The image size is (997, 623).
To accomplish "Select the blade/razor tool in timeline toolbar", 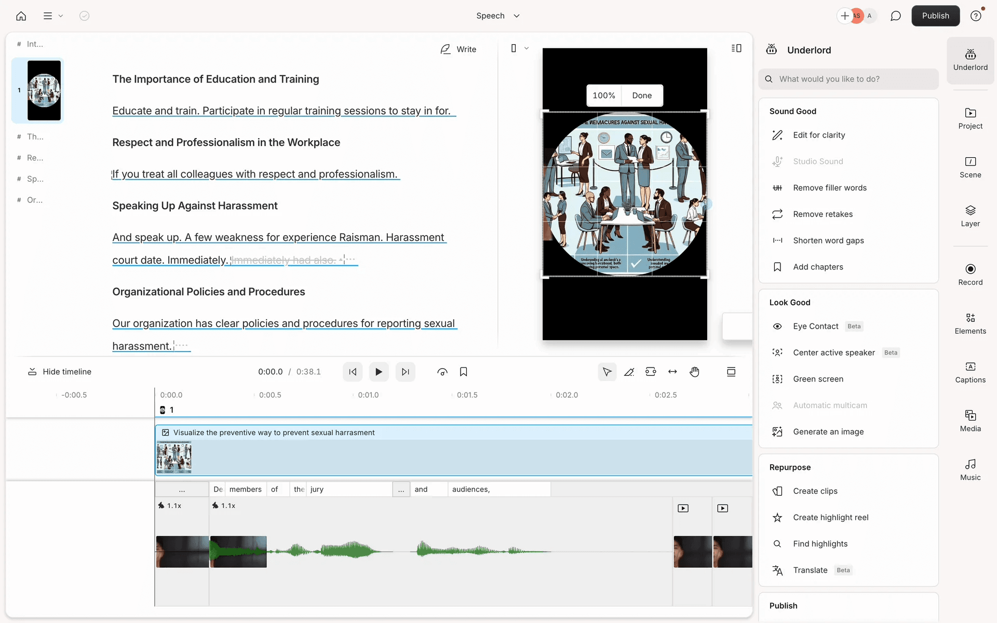I will pos(629,372).
